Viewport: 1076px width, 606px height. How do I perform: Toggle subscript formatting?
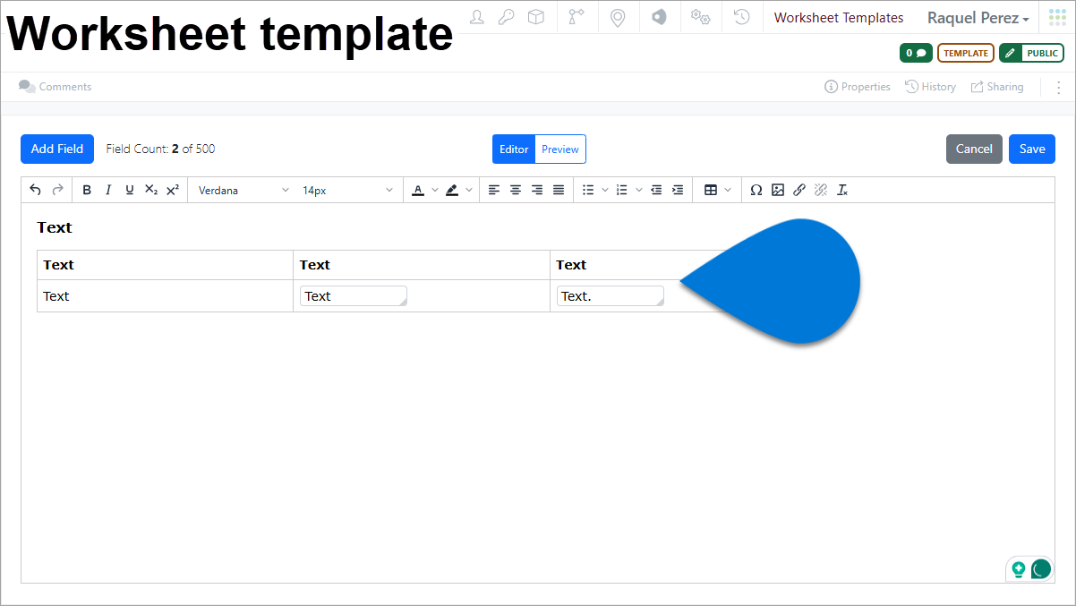click(x=151, y=190)
